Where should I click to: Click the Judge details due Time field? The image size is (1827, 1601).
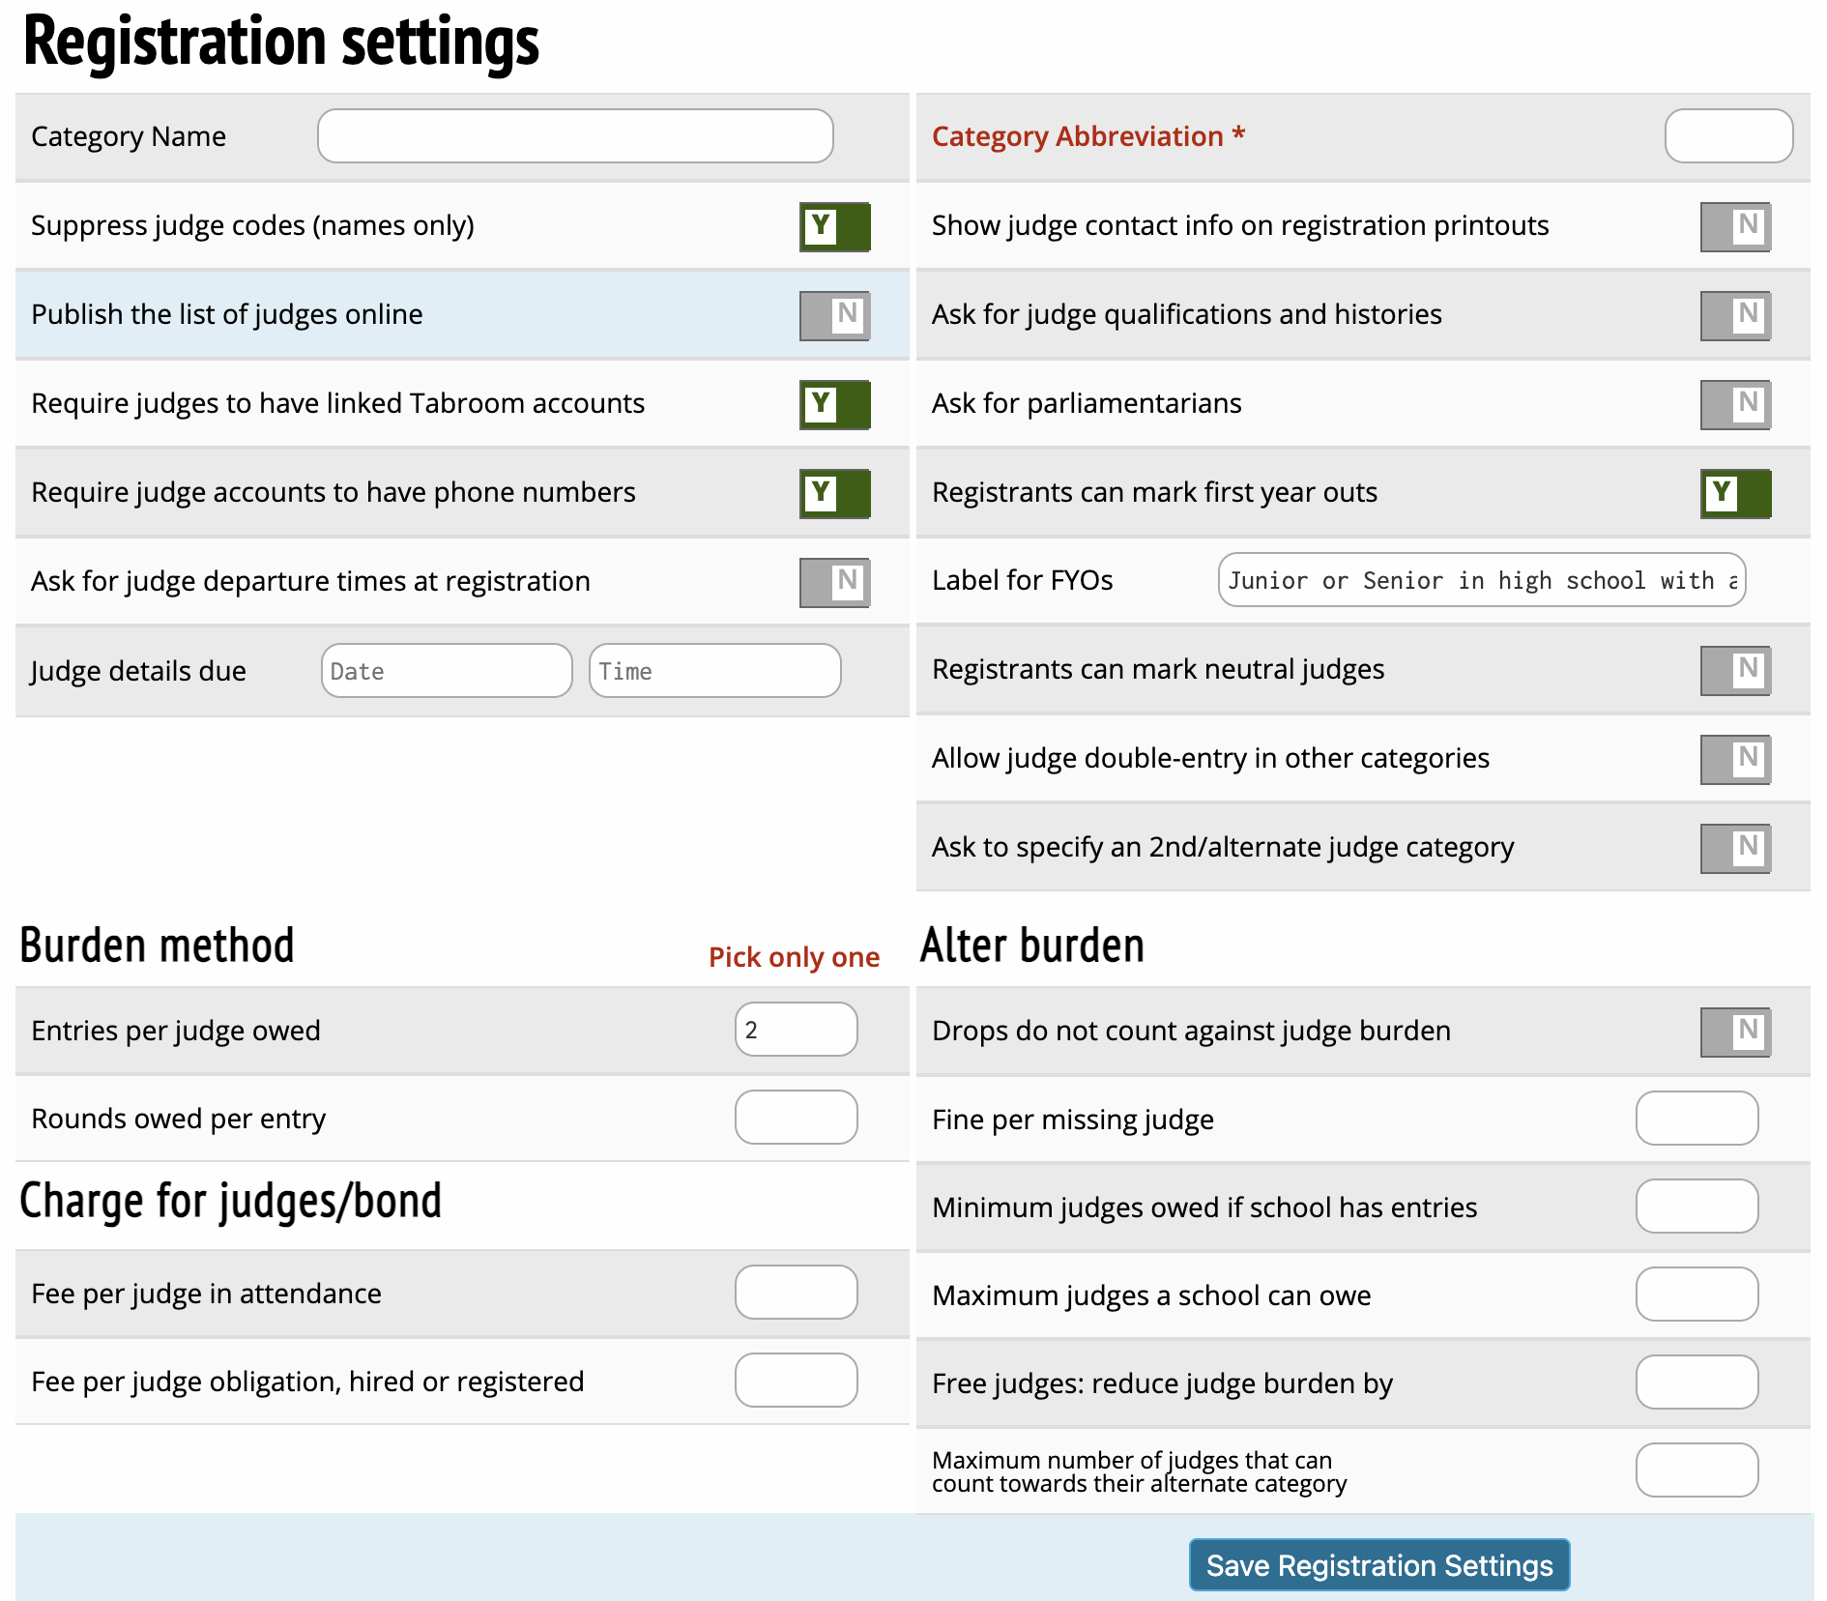pos(714,671)
